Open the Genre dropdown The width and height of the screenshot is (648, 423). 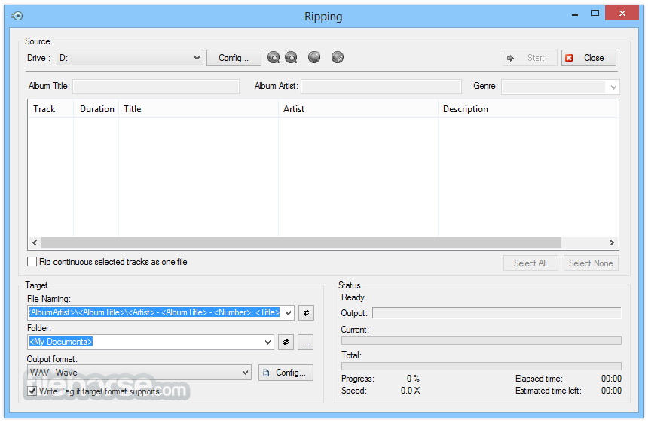[613, 87]
